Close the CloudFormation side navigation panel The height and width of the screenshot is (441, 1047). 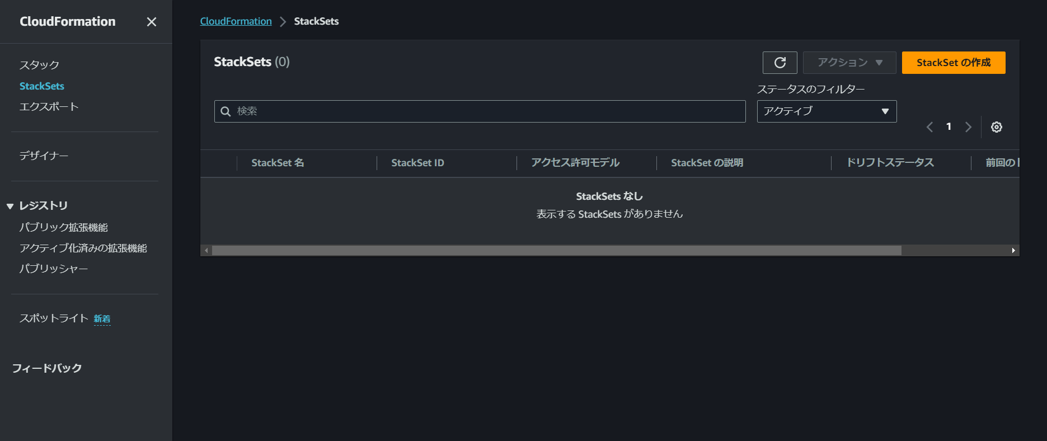pyautogui.click(x=151, y=22)
